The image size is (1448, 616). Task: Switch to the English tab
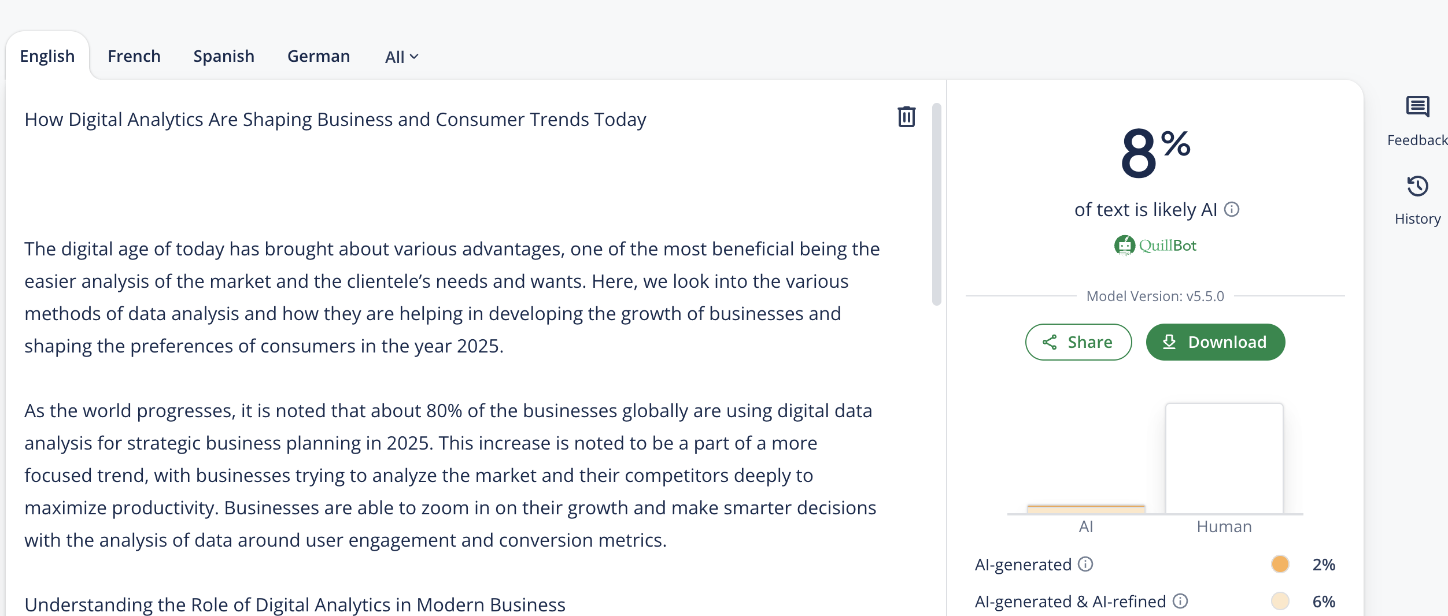pos(47,56)
